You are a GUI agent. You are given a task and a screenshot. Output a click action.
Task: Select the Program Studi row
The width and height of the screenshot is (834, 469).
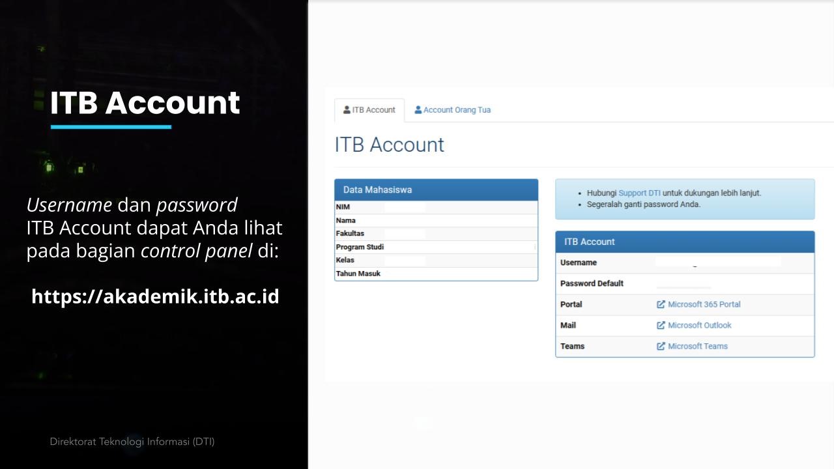(436, 247)
